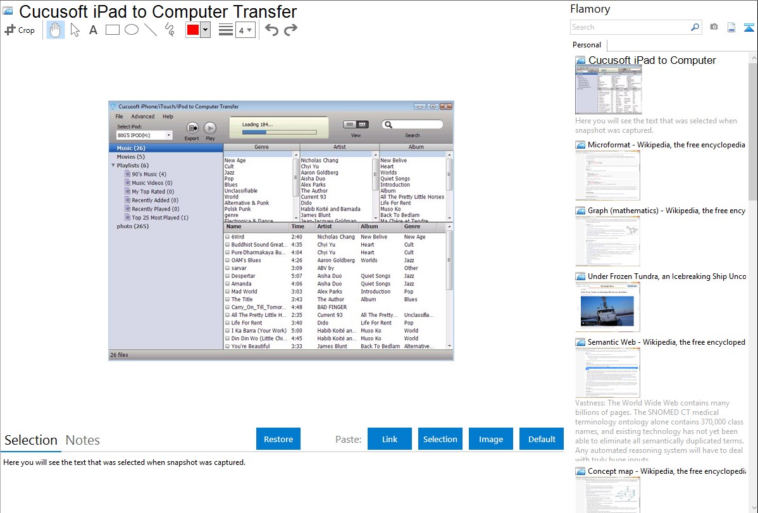Open the annotation color dropdown arrow
Image resolution: width=758 pixels, height=513 pixels.
point(206,30)
